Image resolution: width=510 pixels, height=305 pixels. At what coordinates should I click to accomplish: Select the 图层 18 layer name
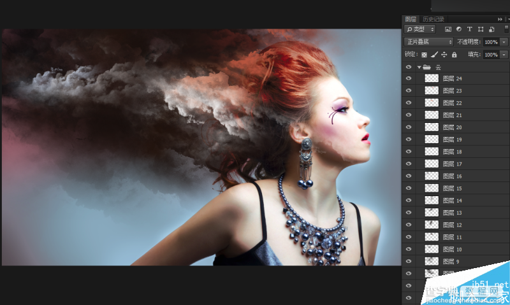pyautogui.click(x=453, y=152)
